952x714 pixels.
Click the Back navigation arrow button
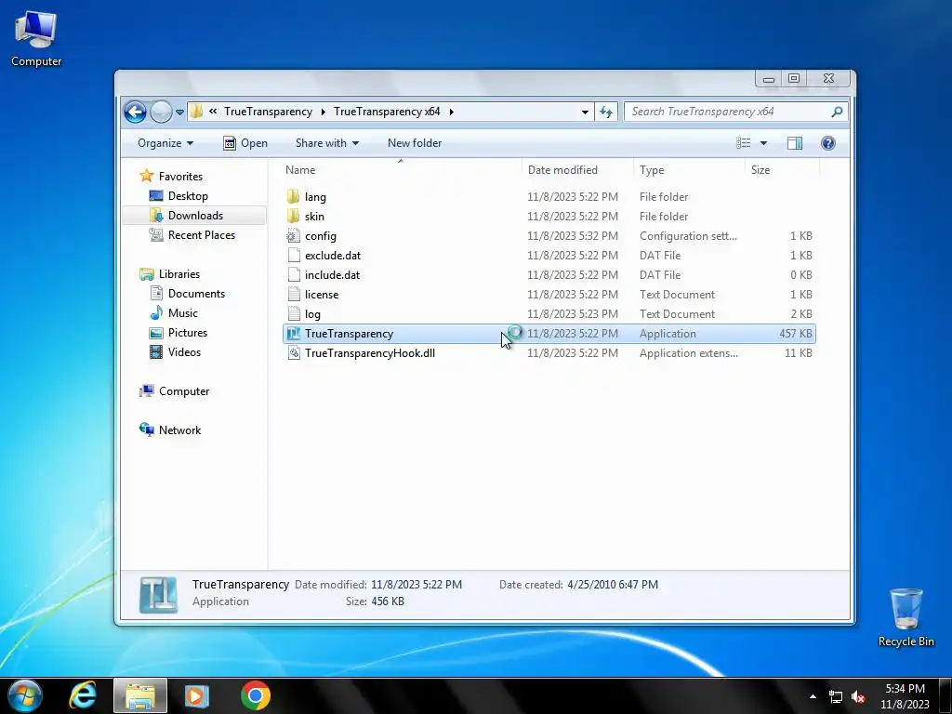click(136, 112)
